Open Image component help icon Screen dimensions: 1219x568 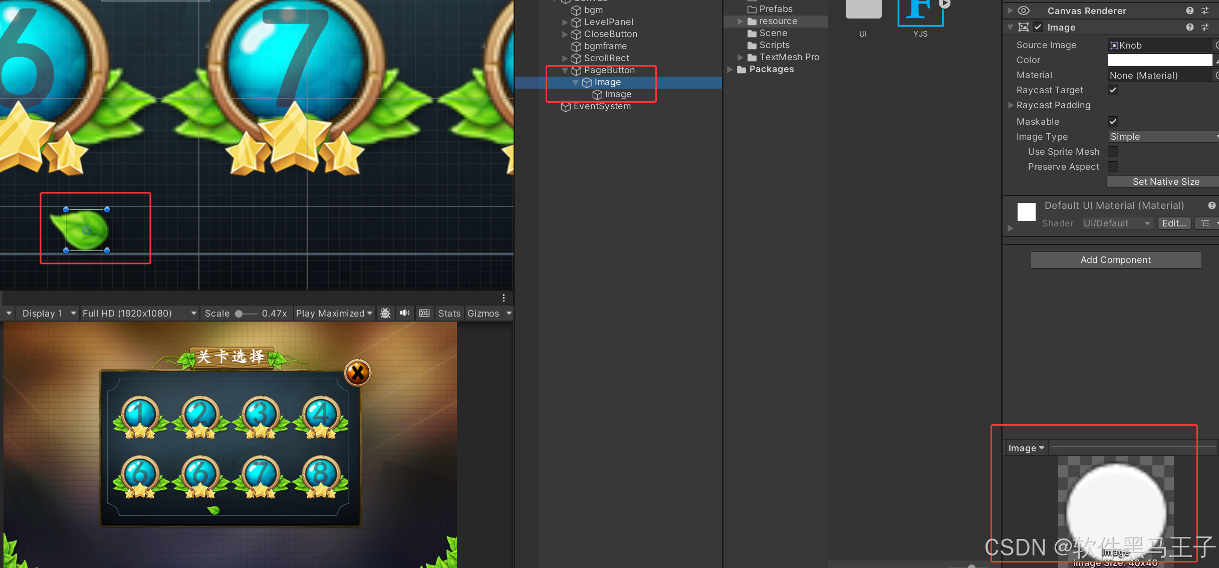[x=1189, y=27]
